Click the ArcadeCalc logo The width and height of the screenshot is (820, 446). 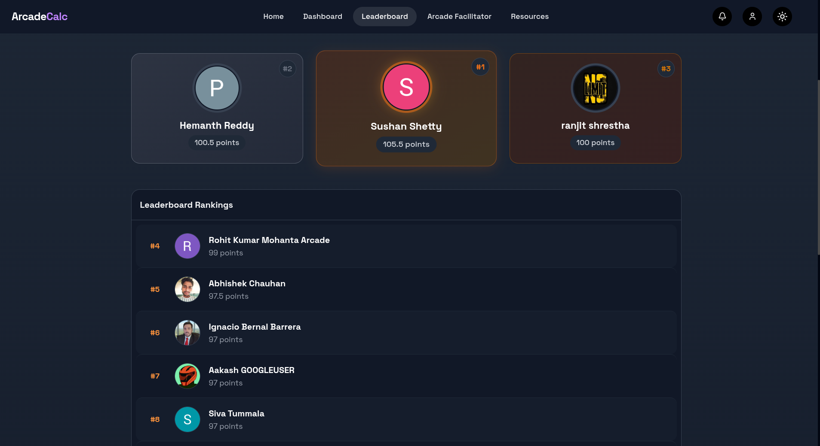[40, 16]
